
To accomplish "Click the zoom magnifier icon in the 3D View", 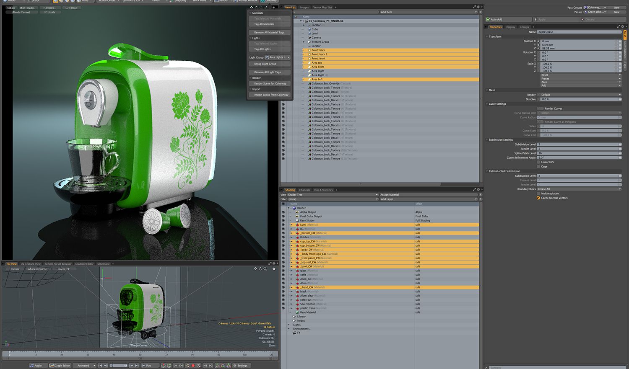I will (x=265, y=269).
